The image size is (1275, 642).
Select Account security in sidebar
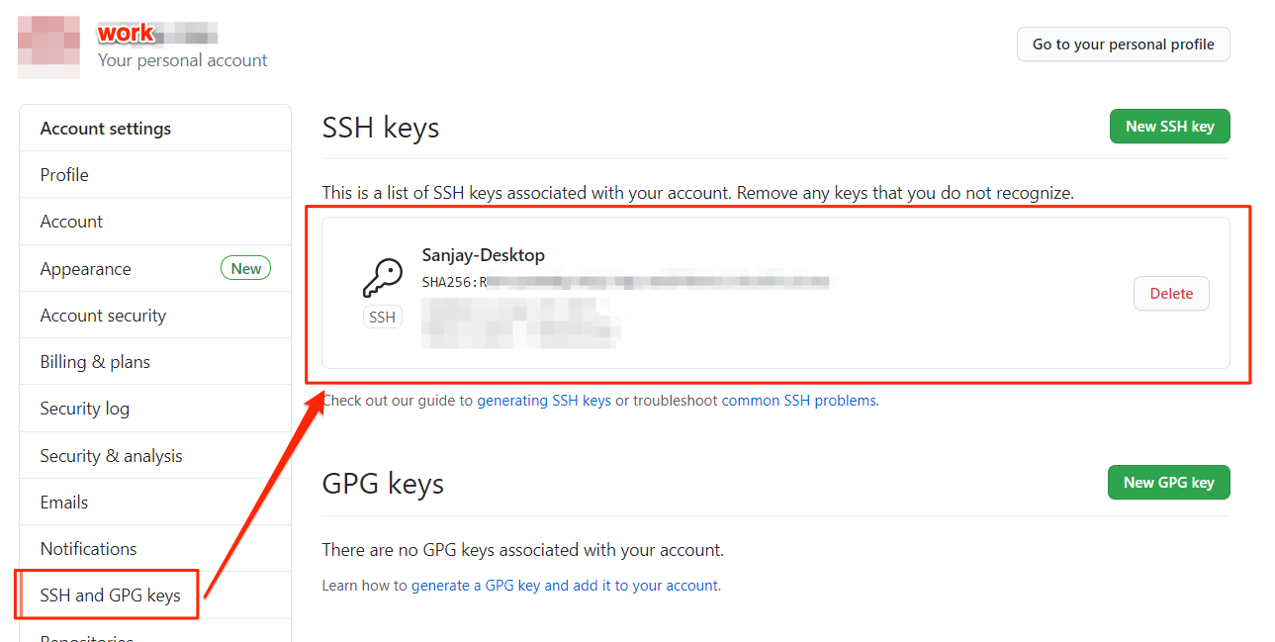103,316
